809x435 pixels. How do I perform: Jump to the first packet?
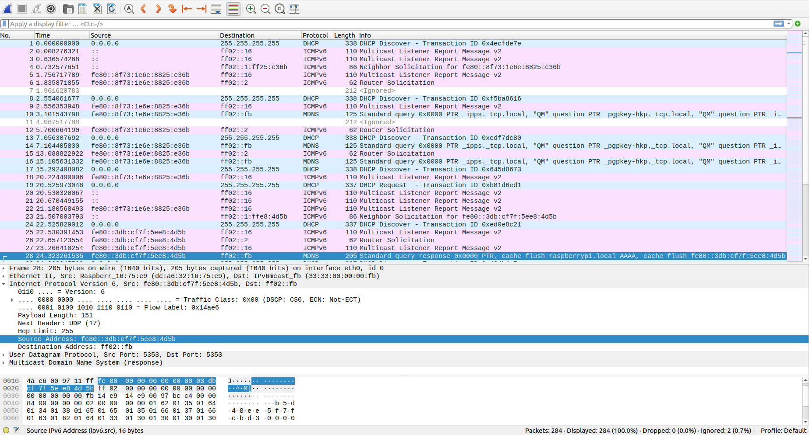click(x=187, y=9)
